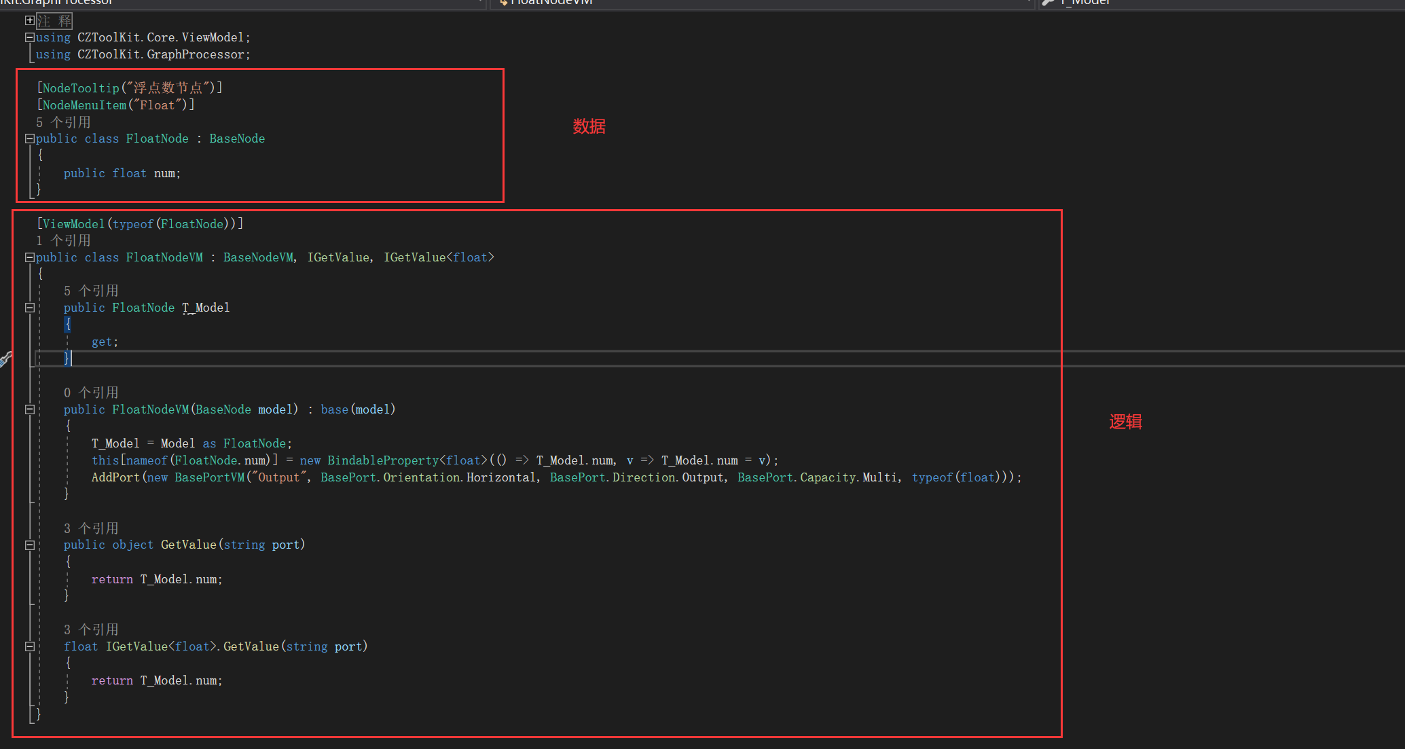The width and height of the screenshot is (1405, 749).
Task: Click the '1 个引用' link above FloatNodeVM class
Action: [x=63, y=240]
